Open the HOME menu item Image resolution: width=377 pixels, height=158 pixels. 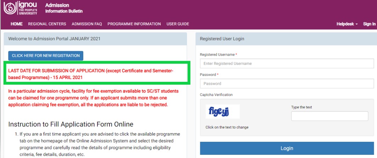click(17, 24)
